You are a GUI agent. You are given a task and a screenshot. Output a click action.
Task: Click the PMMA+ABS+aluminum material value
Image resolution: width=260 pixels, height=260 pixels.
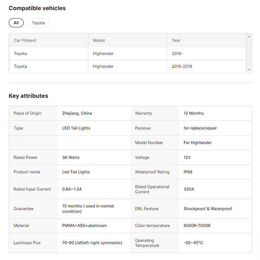(84, 226)
